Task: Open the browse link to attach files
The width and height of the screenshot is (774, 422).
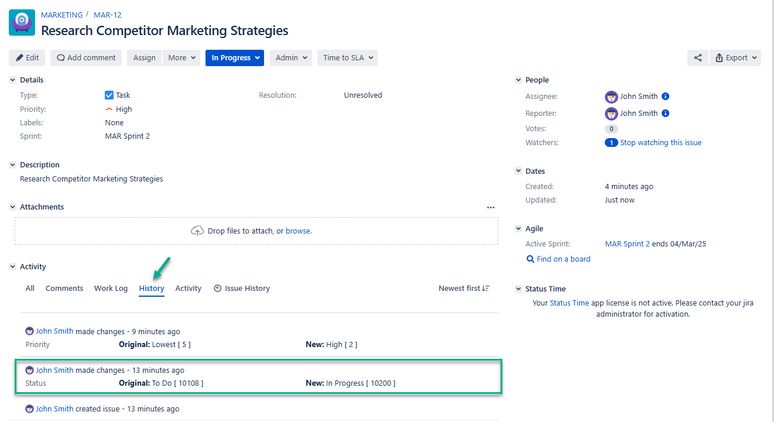Action: 298,231
